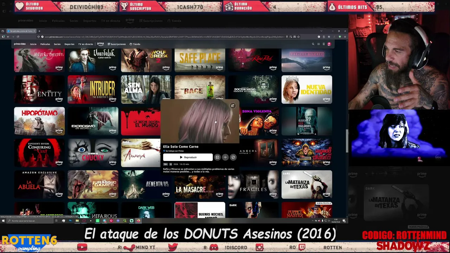Open The Jurassic Games thumbnail
This screenshot has width=450, height=253.
click(93, 184)
